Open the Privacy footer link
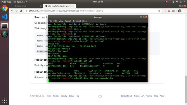The height and width of the screenshot is (105, 187). click(56, 96)
